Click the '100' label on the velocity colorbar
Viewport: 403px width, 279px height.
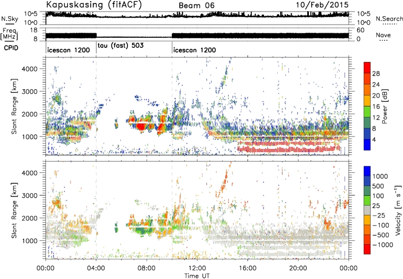tap(378, 196)
